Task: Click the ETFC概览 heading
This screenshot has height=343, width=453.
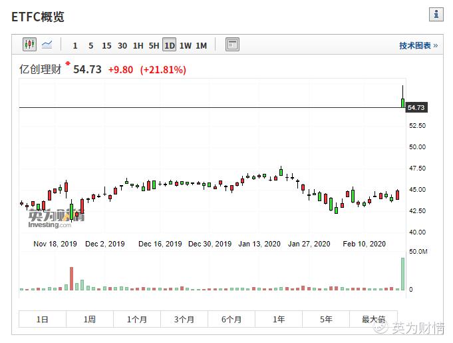Action: [38, 17]
